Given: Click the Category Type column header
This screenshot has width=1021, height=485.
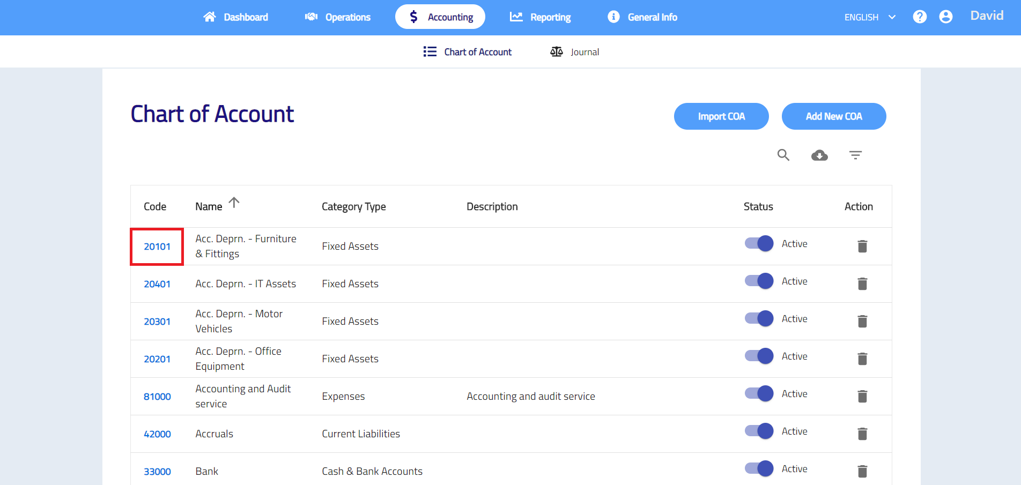Looking at the screenshot, I should (x=353, y=207).
